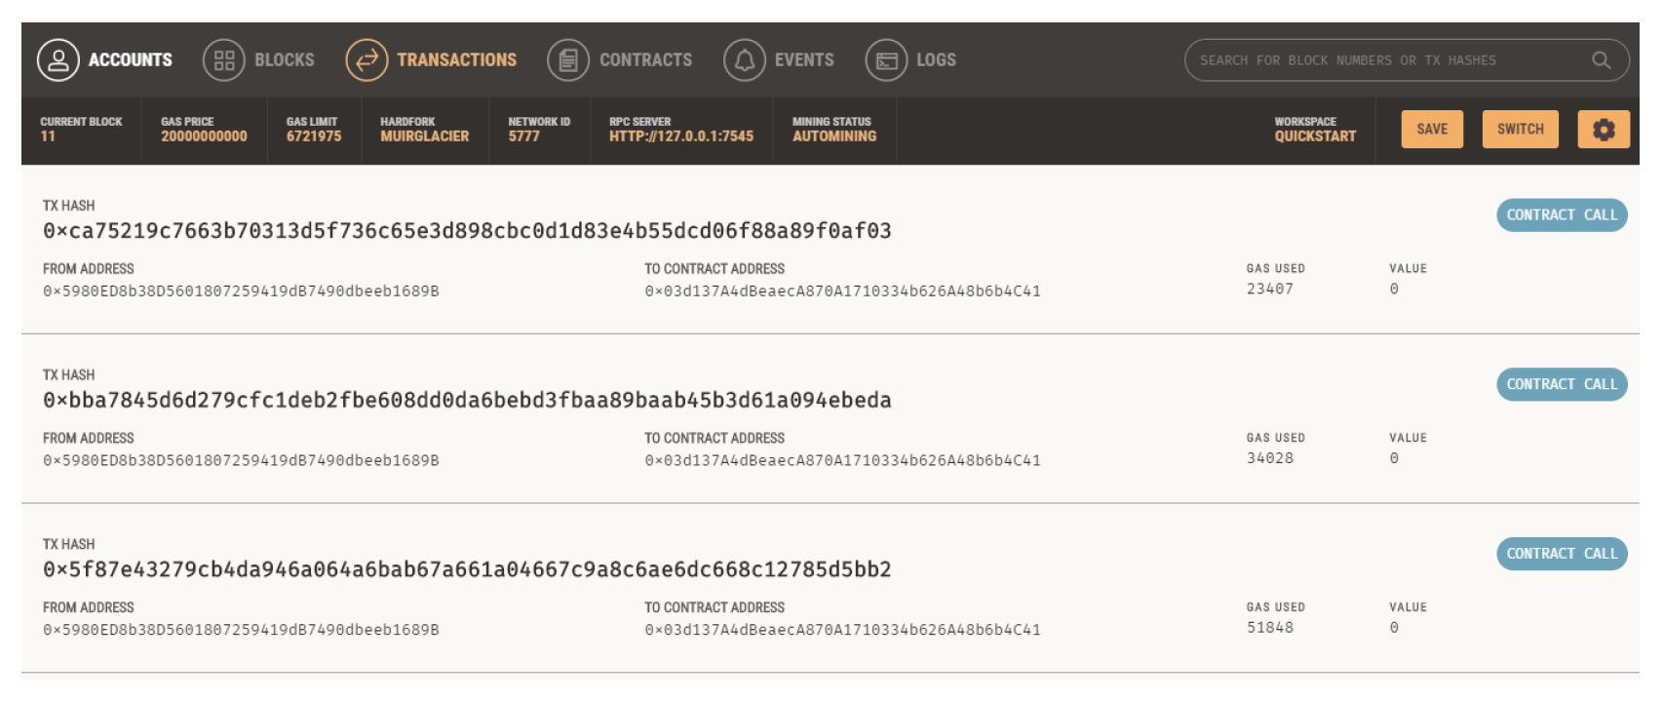Click the Logs terminal icon
Screen dimensions: 1663x701
[x=886, y=60]
